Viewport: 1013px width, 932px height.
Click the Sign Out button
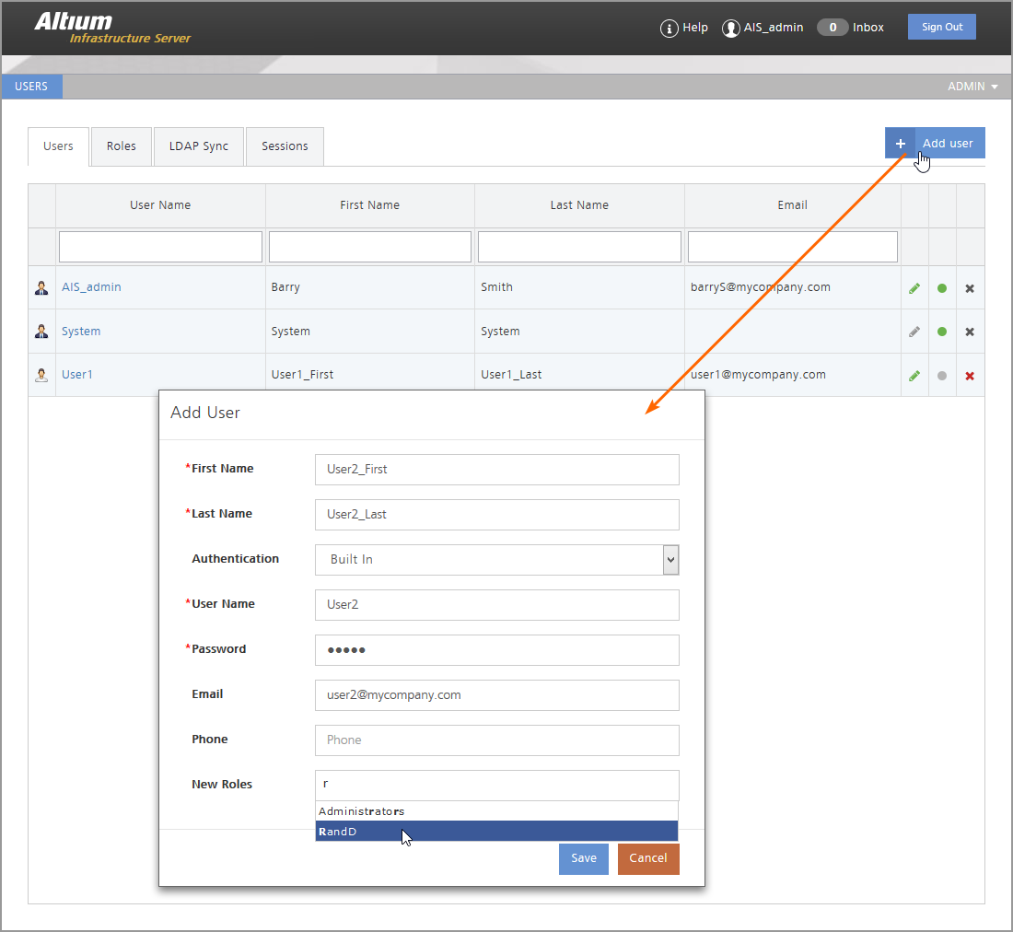pos(941,27)
